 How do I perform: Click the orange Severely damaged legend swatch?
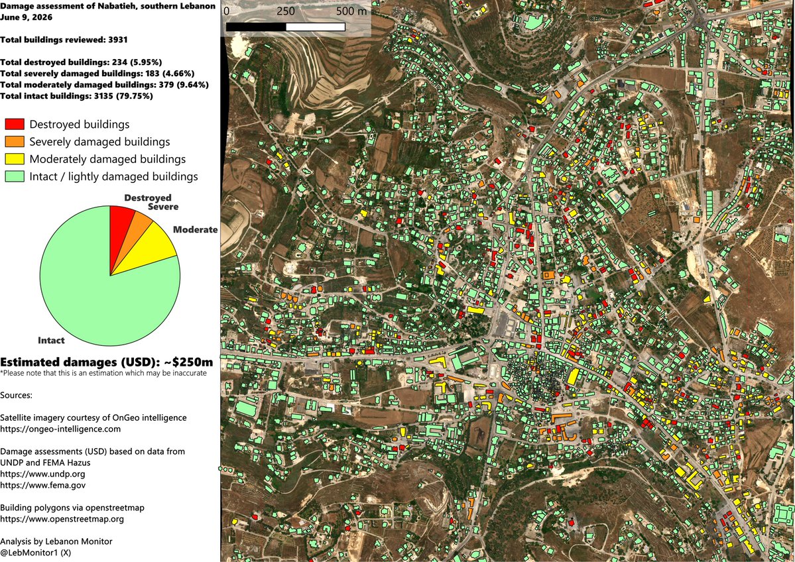click(x=14, y=141)
